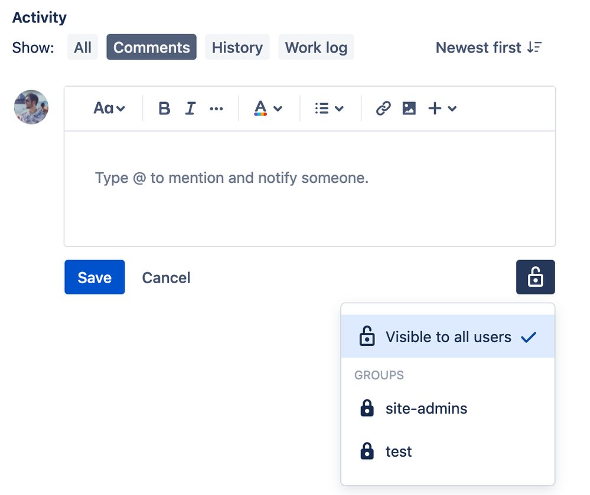Open the plus insert menu
Viewport: 590px width, 495px height.
click(x=442, y=109)
